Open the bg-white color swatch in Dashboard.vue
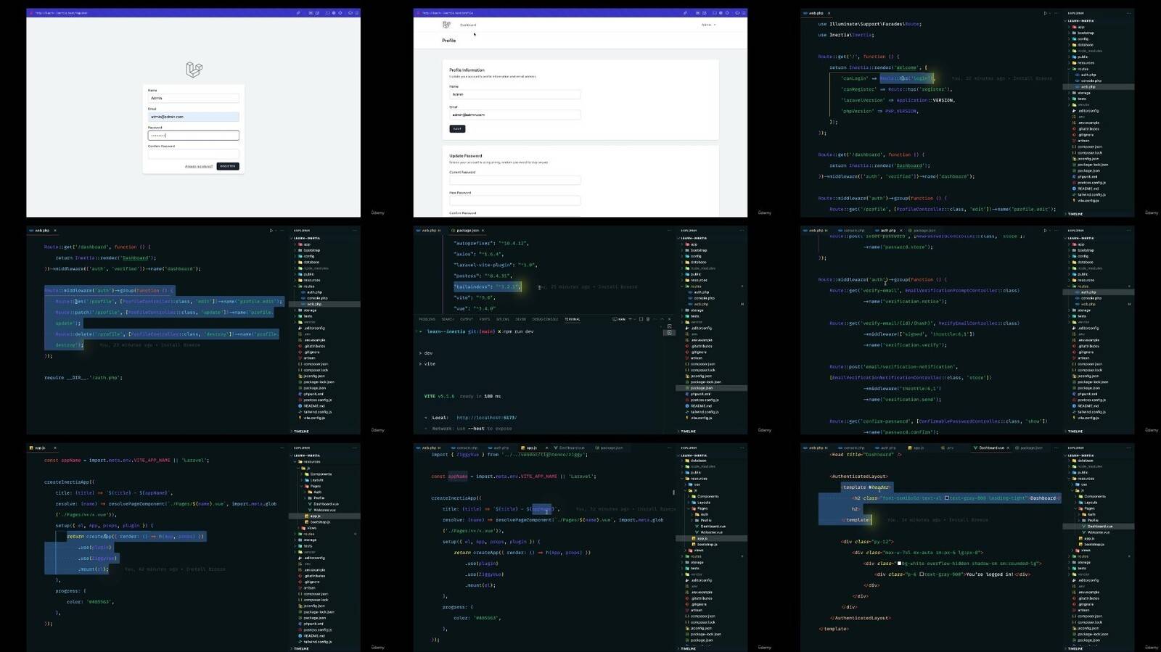Image resolution: width=1161 pixels, height=652 pixels. 899,564
